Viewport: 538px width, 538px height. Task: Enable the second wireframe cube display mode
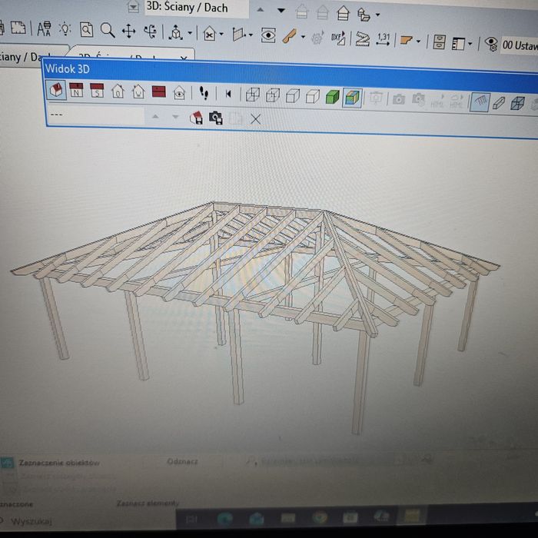click(273, 95)
